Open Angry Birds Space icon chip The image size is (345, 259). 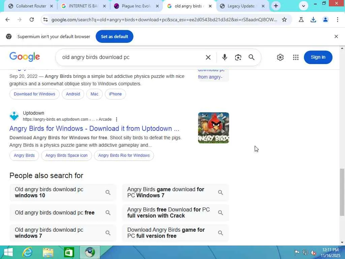[x=66, y=155]
